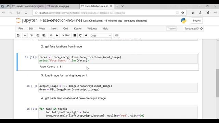Open the cell type Code dropdown

pyautogui.click(x=101, y=36)
